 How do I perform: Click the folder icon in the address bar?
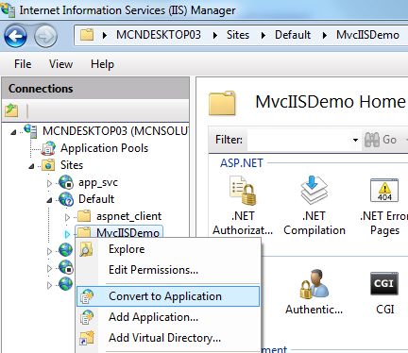pyautogui.click(x=87, y=35)
